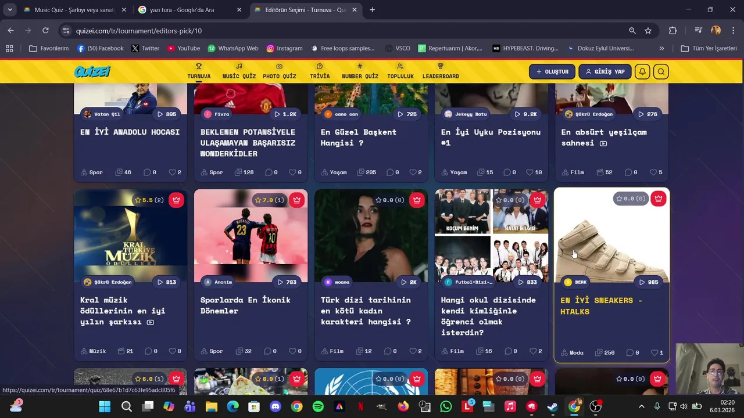Click the browser address bar URL
This screenshot has width=744, height=418.
pyautogui.click(x=139, y=31)
